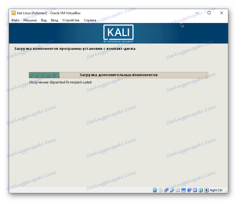
Task: Click the KALI logo banner
Action: pos(118,34)
